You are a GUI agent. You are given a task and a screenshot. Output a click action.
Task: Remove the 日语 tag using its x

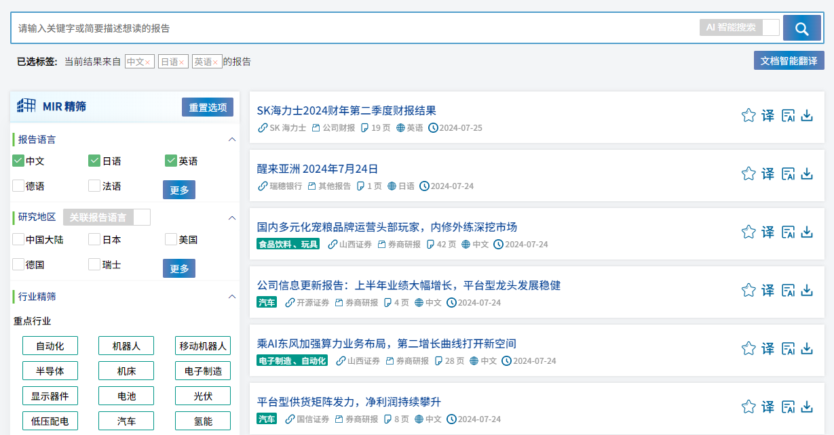point(181,62)
